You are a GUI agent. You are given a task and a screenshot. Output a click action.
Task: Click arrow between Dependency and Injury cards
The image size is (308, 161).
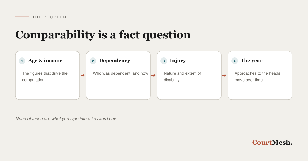click(x=153, y=75)
